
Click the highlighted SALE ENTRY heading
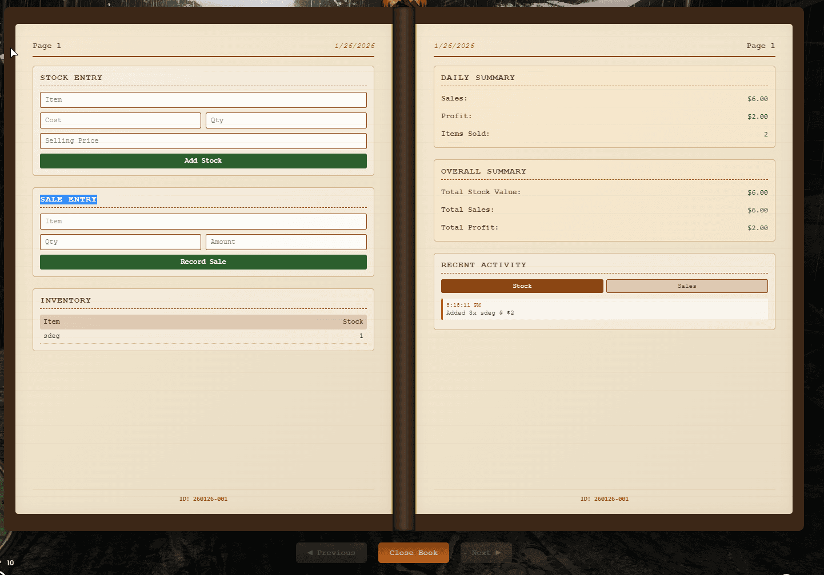point(69,199)
